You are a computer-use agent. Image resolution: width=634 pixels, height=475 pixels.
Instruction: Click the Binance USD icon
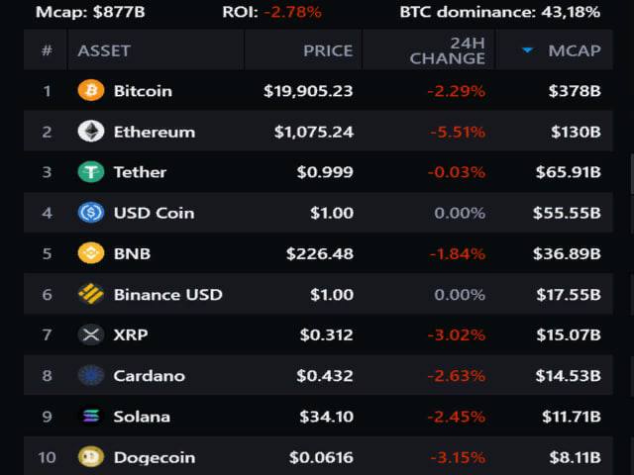click(90, 294)
